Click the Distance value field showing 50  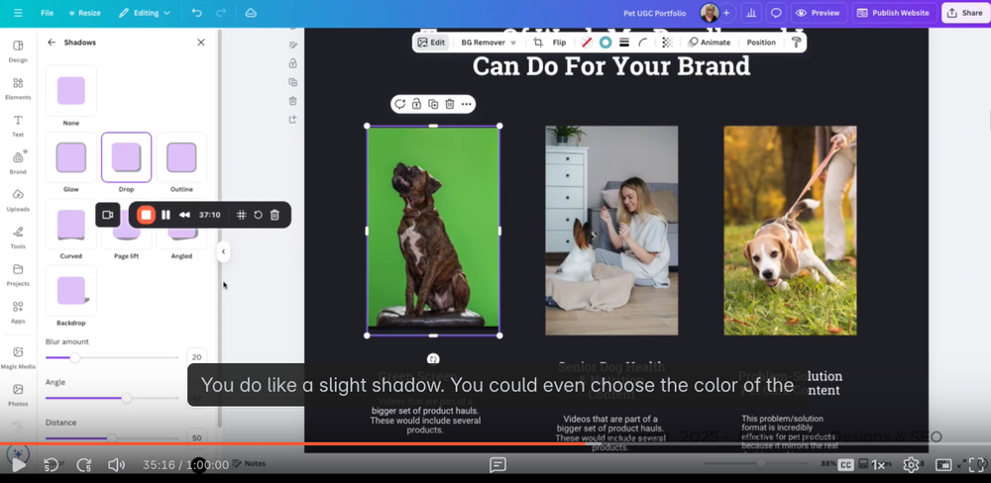point(196,437)
